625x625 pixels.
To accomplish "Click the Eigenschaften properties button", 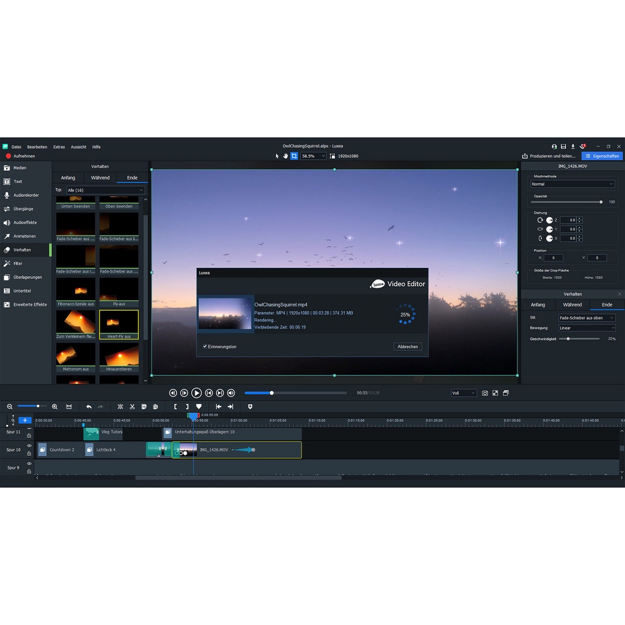I will tap(602, 156).
